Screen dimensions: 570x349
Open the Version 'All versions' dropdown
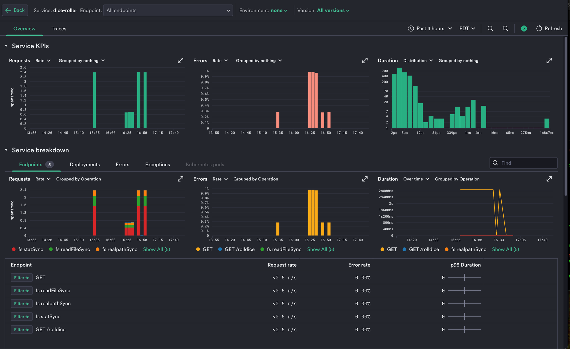tap(333, 10)
